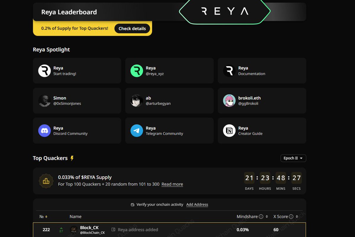The width and height of the screenshot is (355, 237).
Task: Click the @BlockChain_CK handle
Action: [92, 233]
